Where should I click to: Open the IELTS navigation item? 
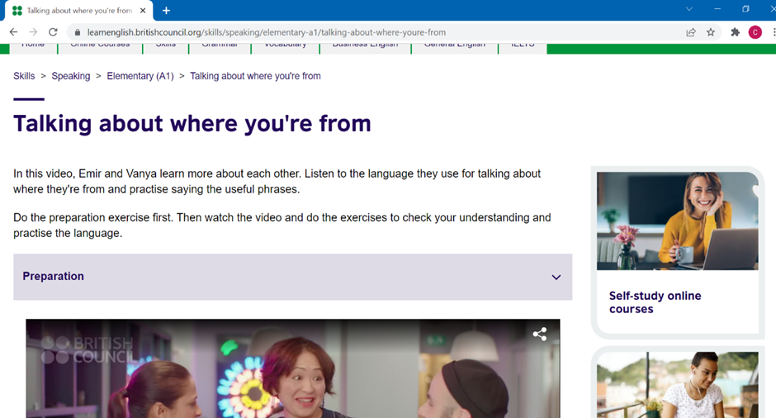523,46
